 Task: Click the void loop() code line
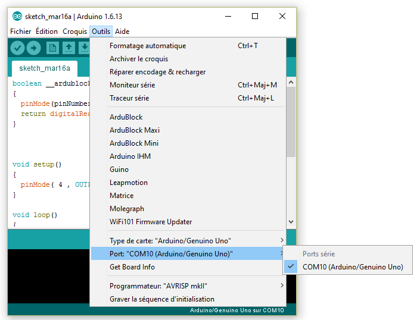point(35,215)
